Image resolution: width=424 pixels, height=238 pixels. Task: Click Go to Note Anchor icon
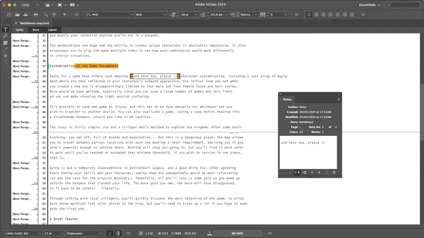(304, 173)
